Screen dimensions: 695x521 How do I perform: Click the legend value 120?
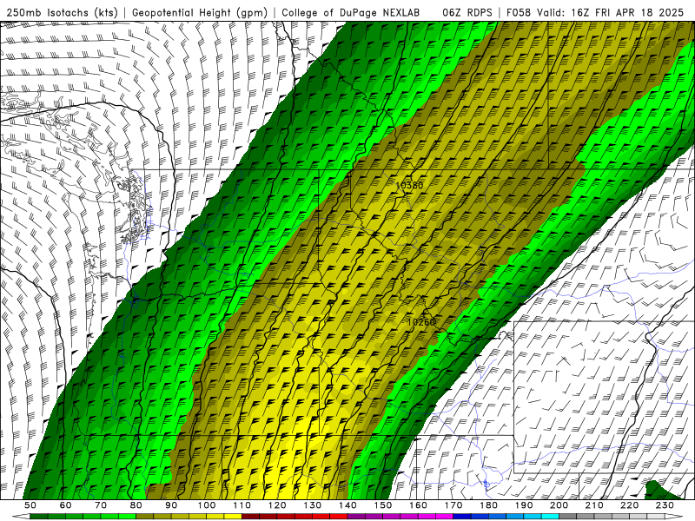[277, 505]
